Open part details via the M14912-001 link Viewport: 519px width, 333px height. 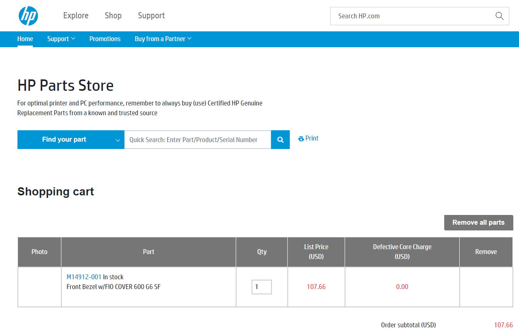point(83,277)
